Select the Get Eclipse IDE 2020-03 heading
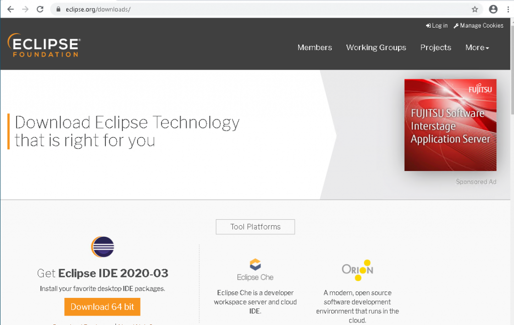Viewport: 514px width, 325px height. click(x=102, y=273)
